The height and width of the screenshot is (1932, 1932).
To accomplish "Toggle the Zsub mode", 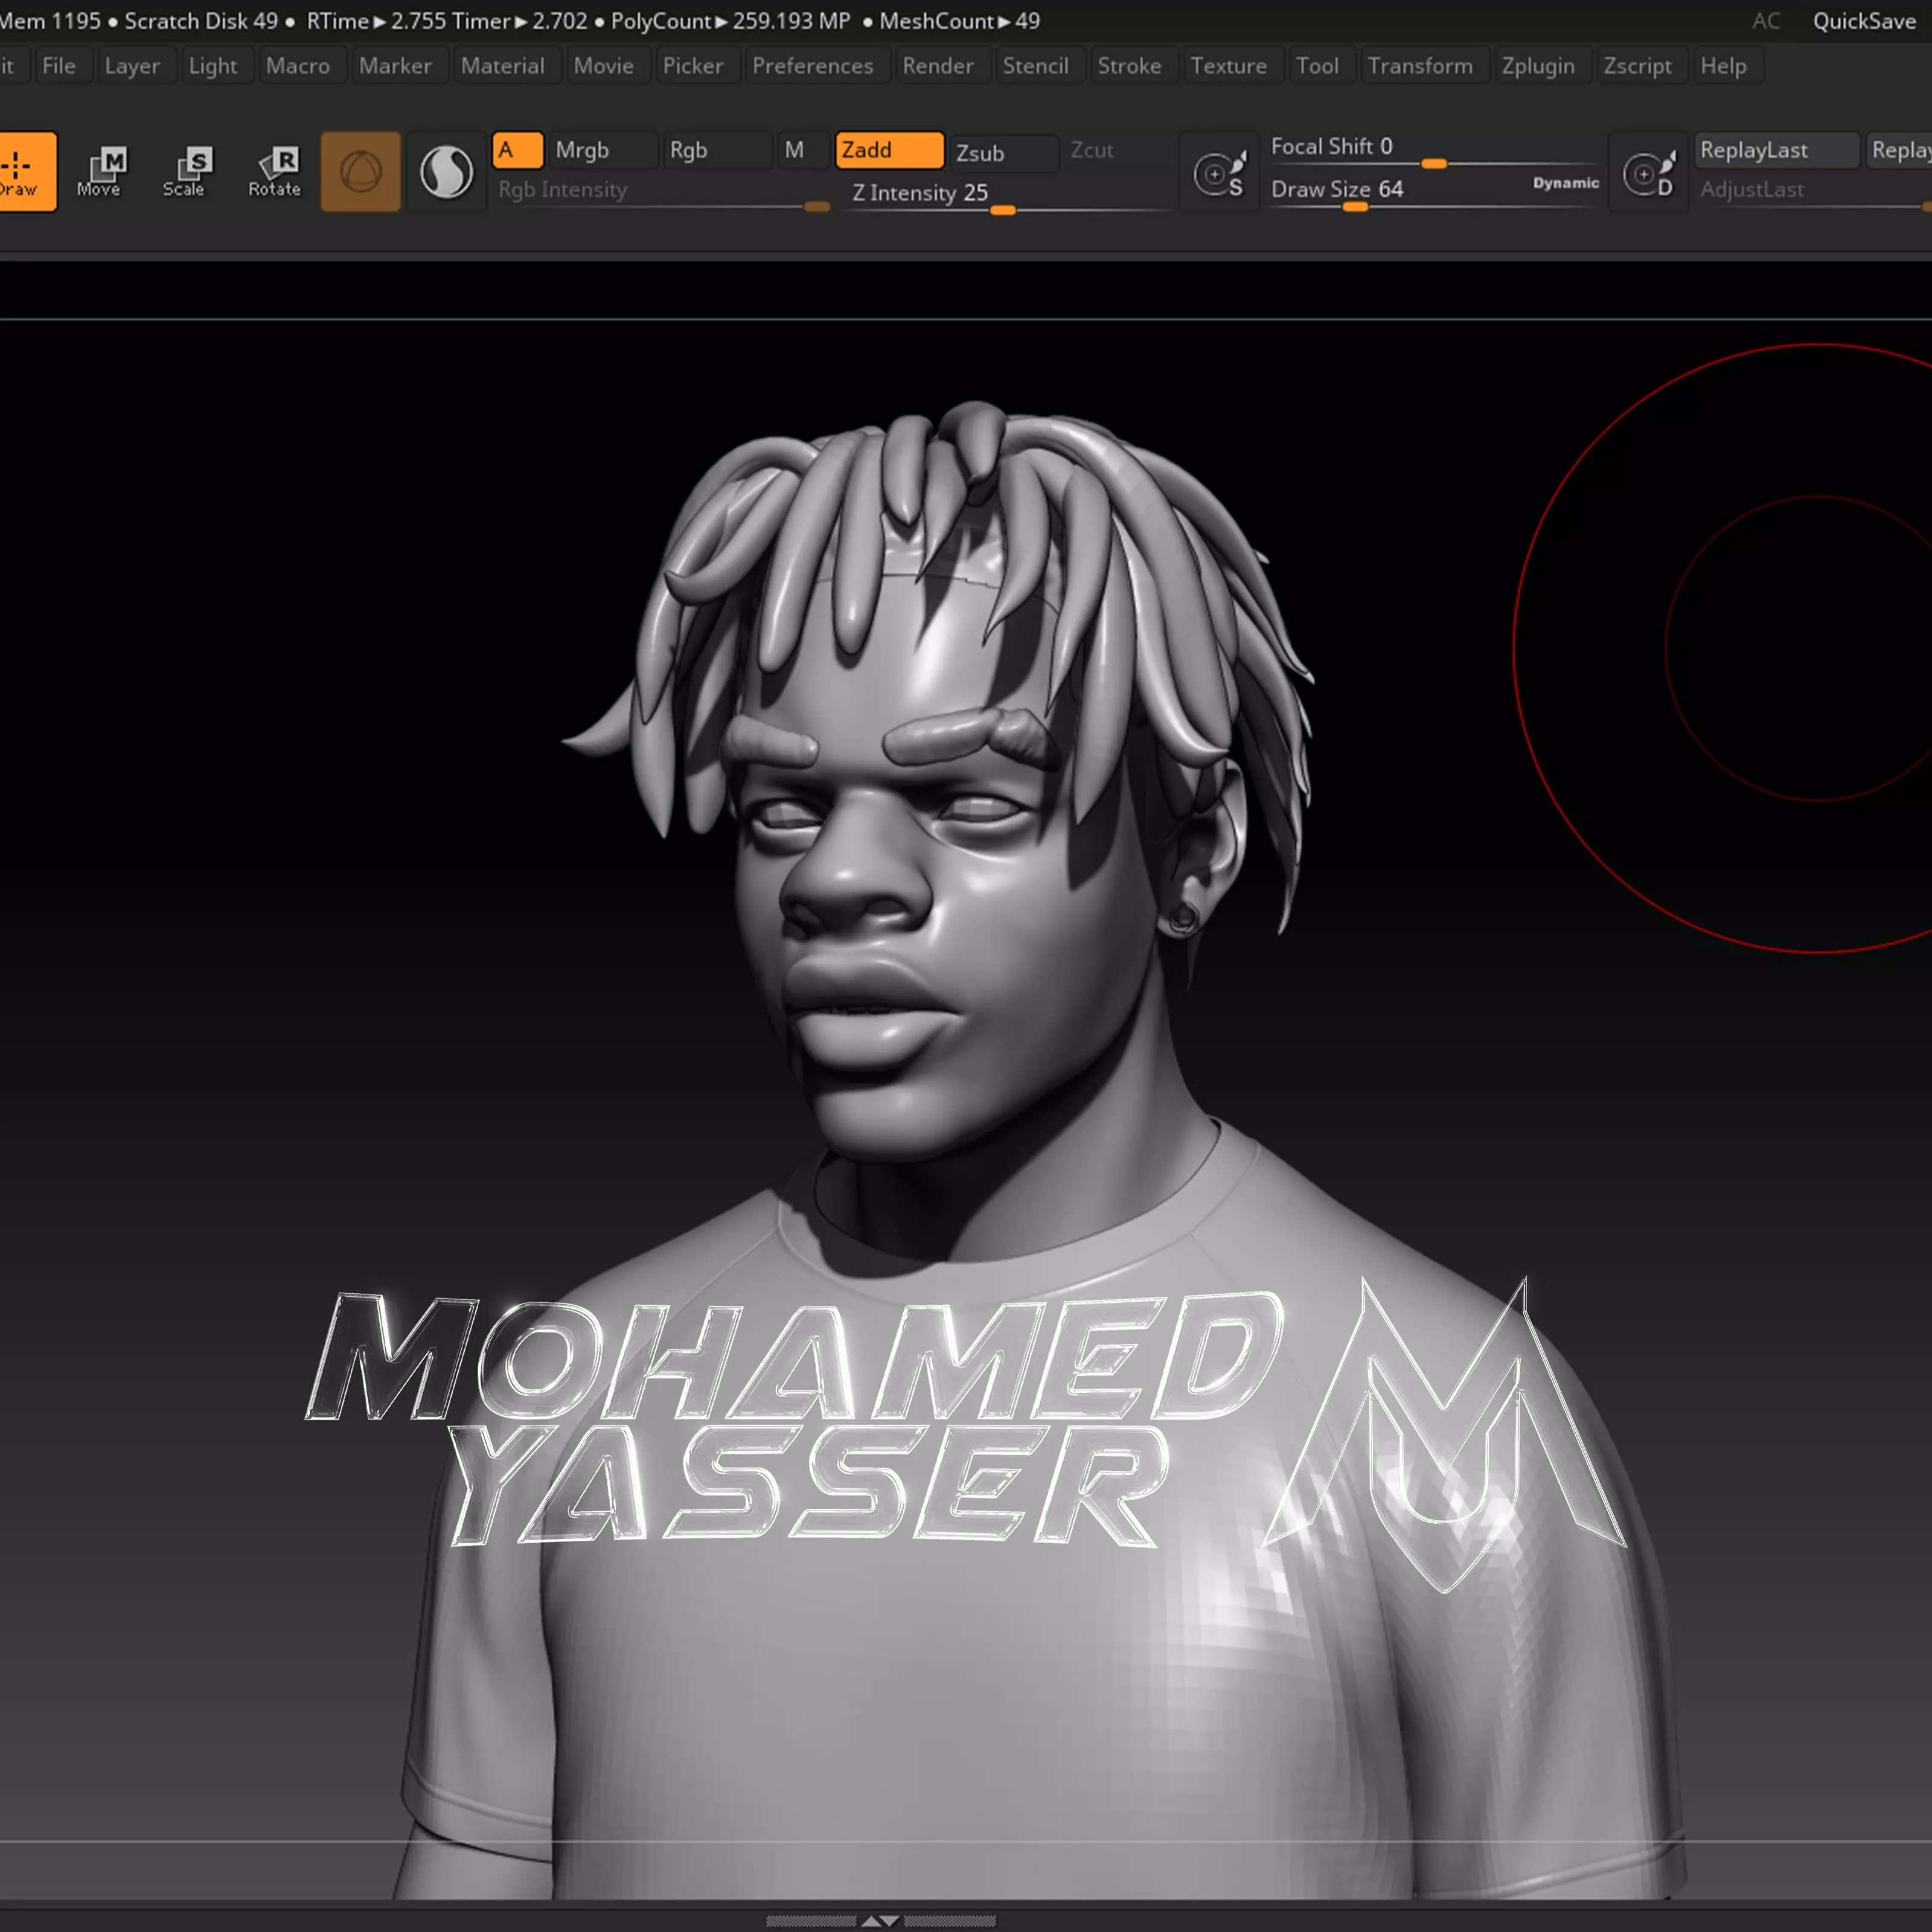I will 1001,152.
